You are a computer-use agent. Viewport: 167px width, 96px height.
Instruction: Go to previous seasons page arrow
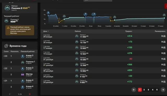tap(10, 94)
